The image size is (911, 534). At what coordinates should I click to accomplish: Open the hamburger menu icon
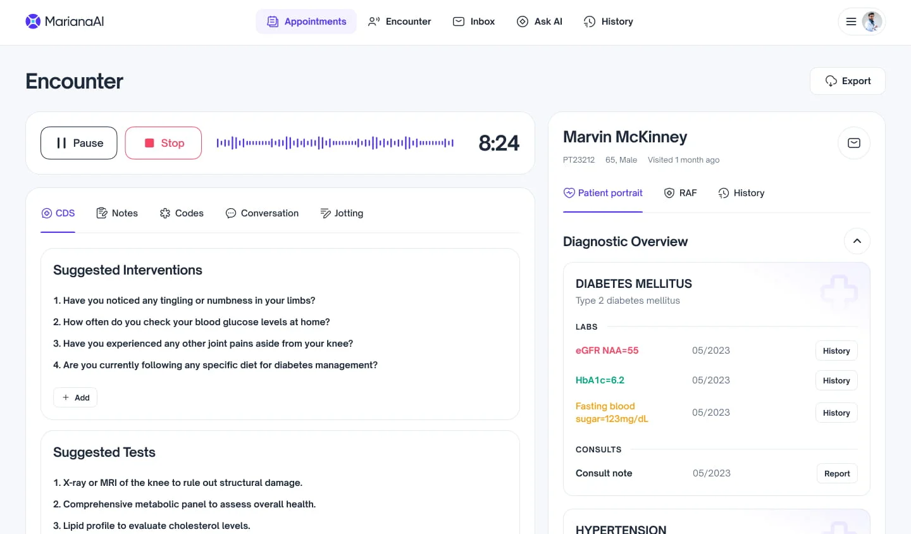(851, 22)
